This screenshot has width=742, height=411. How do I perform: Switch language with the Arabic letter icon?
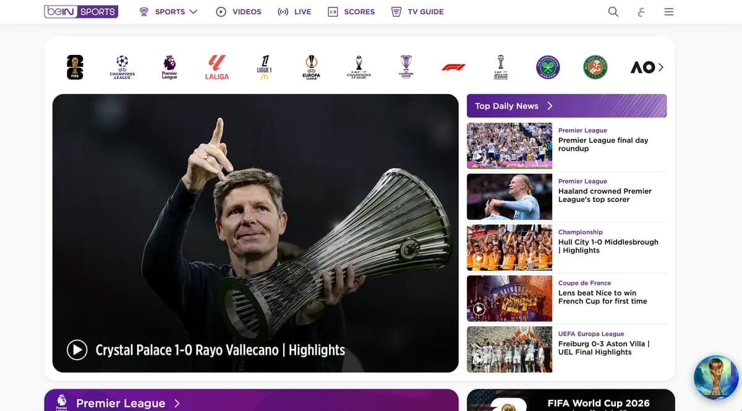(641, 12)
